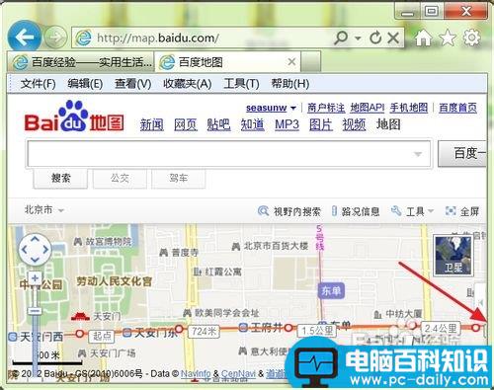
Task: Open the 百度首页 link
Action: coord(457,108)
